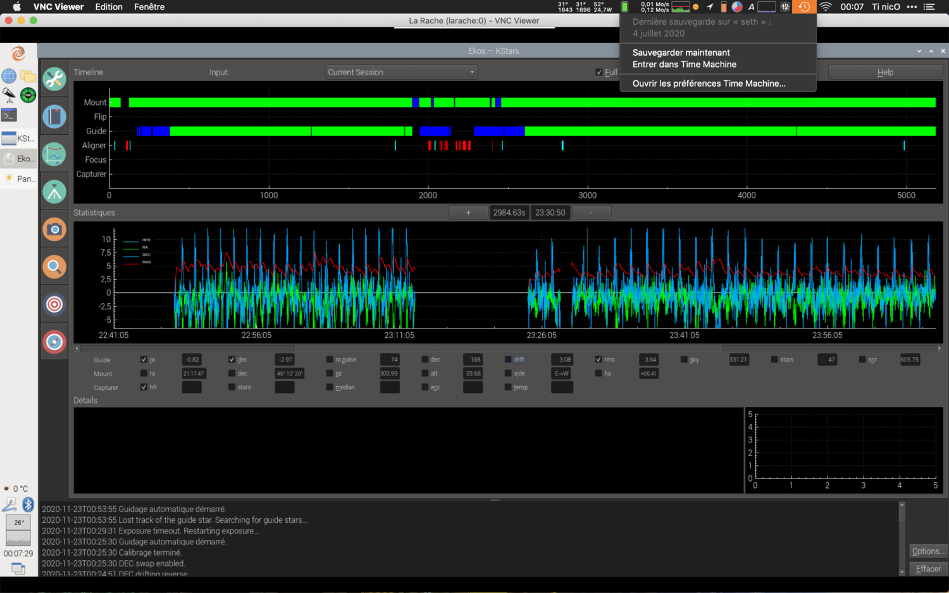Expand the Current Session input dropdown
949x593 pixels.
401,72
